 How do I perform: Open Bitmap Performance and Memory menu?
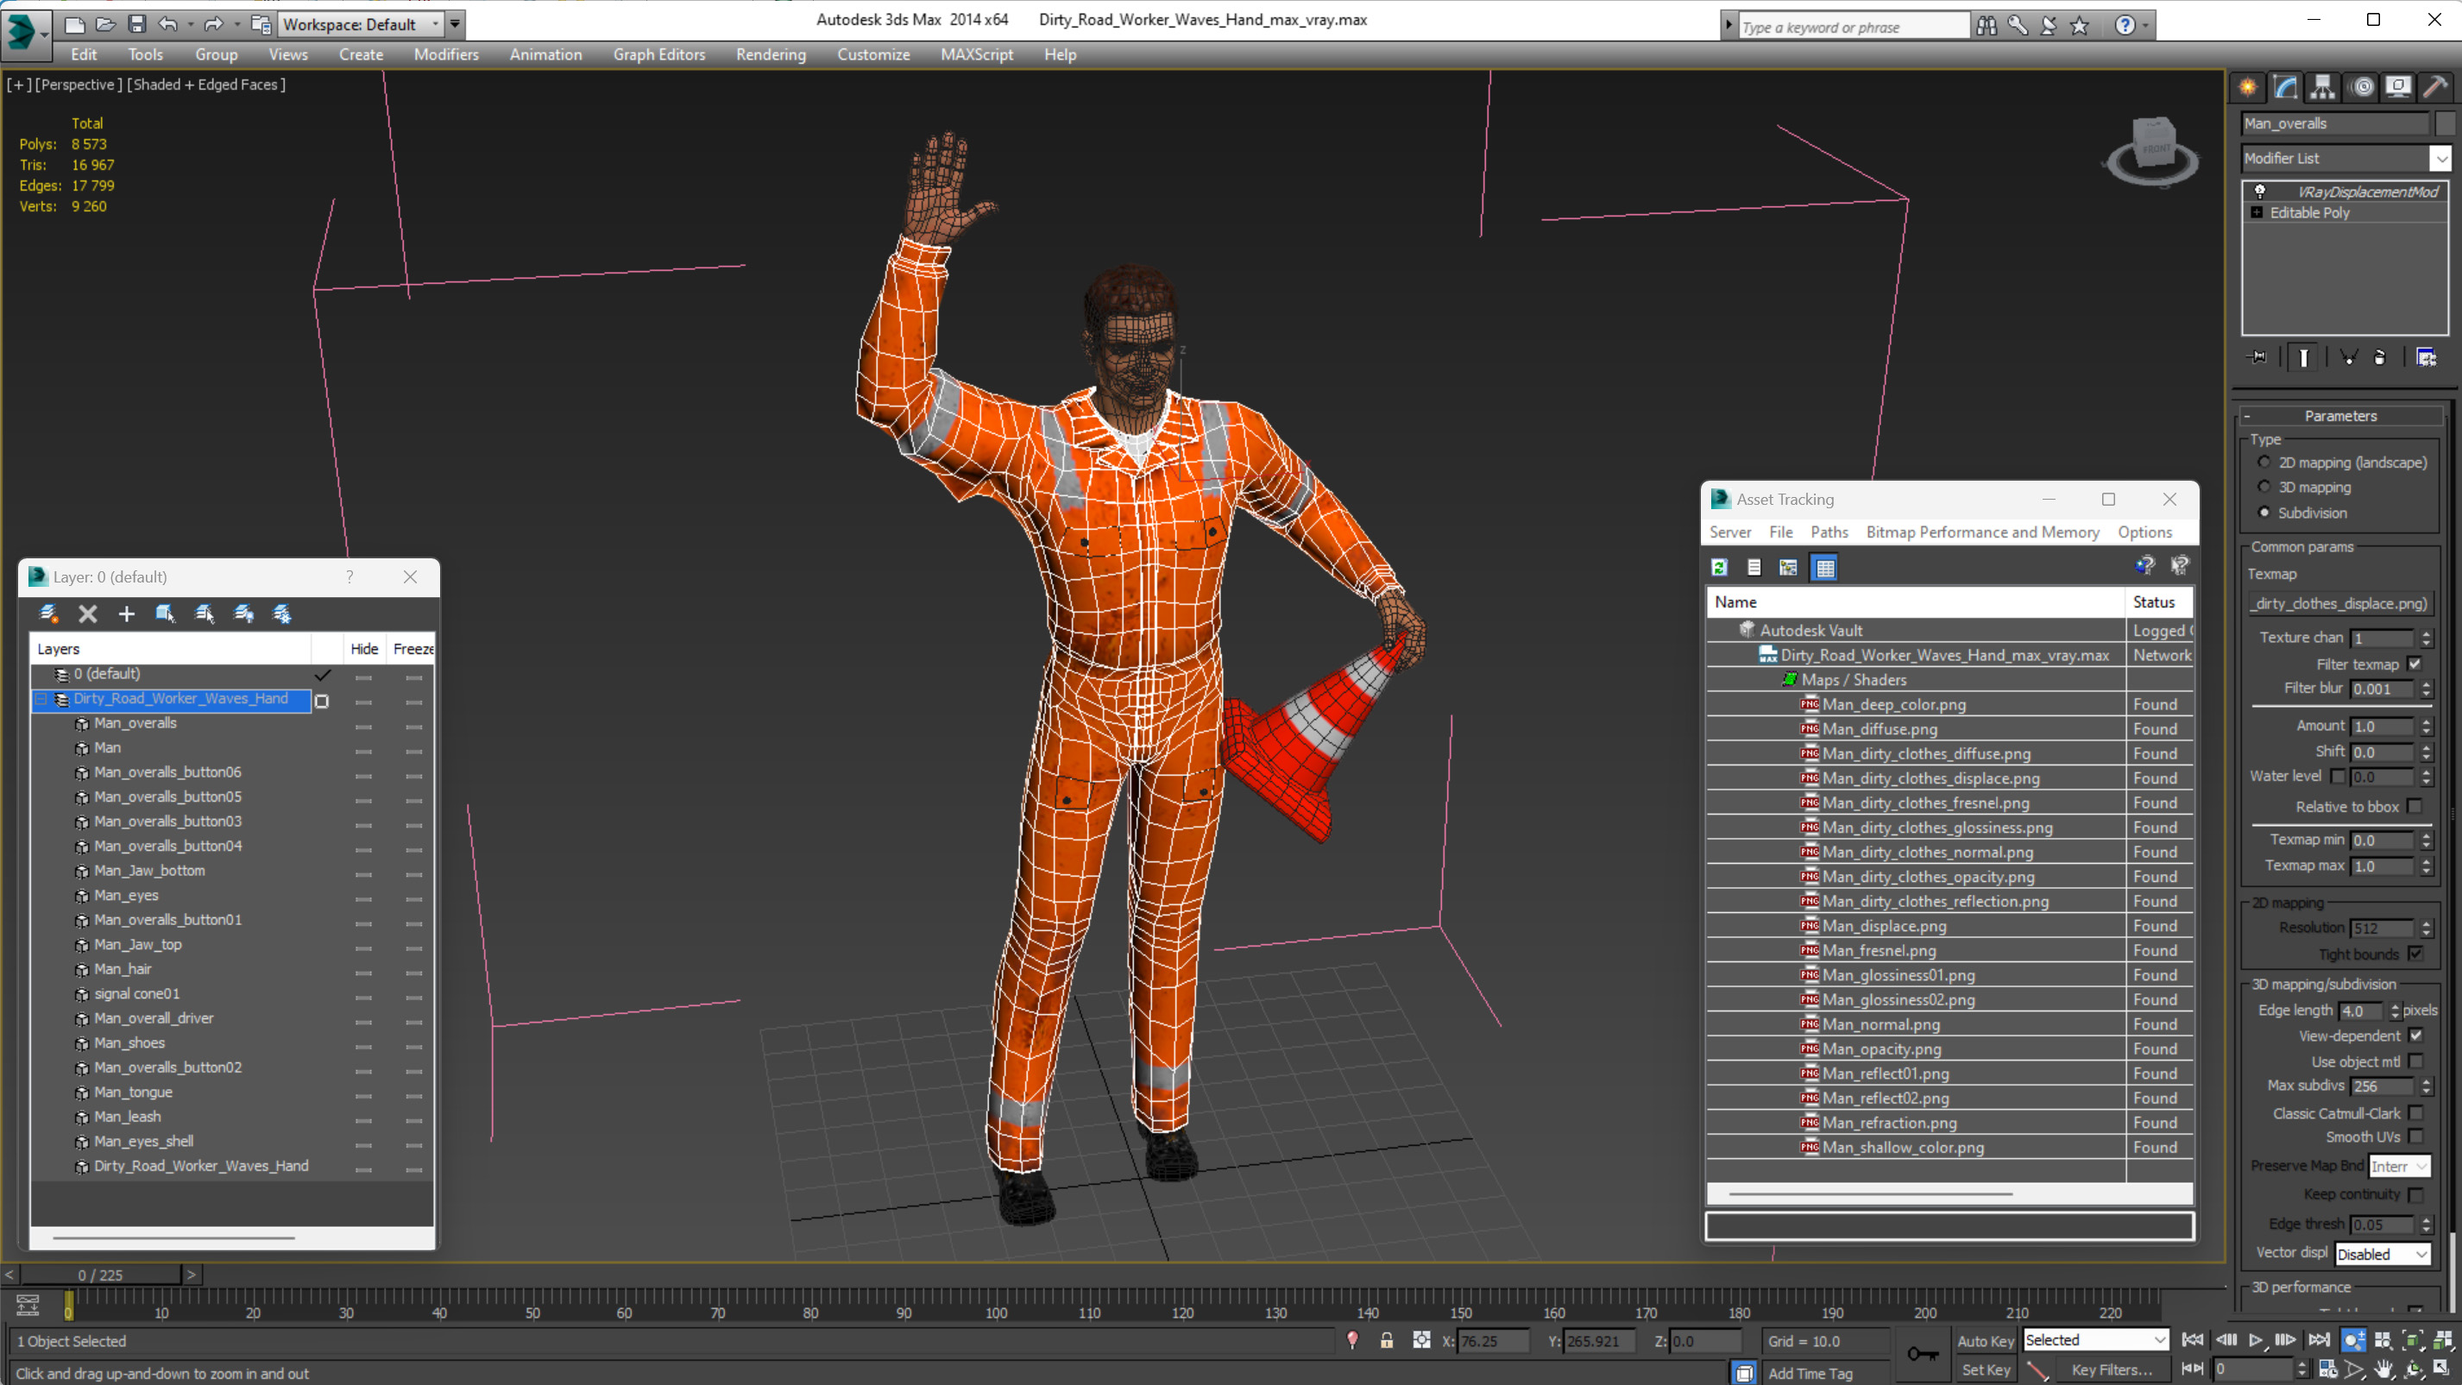tap(1982, 532)
